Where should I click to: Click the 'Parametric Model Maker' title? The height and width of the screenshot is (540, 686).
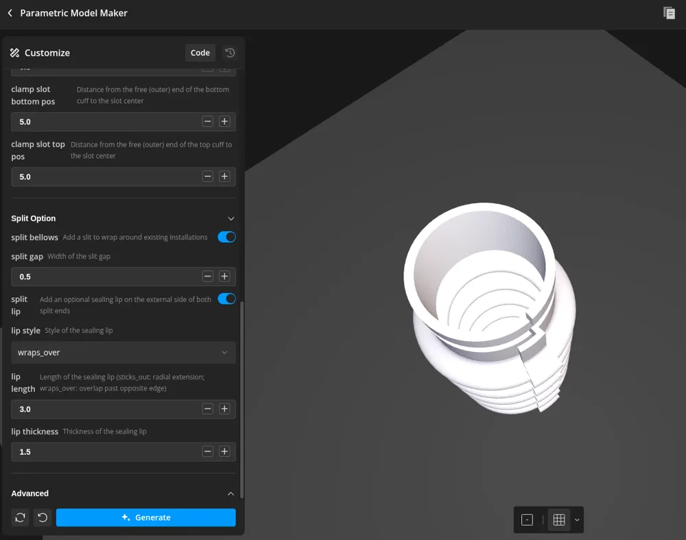coord(74,13)
